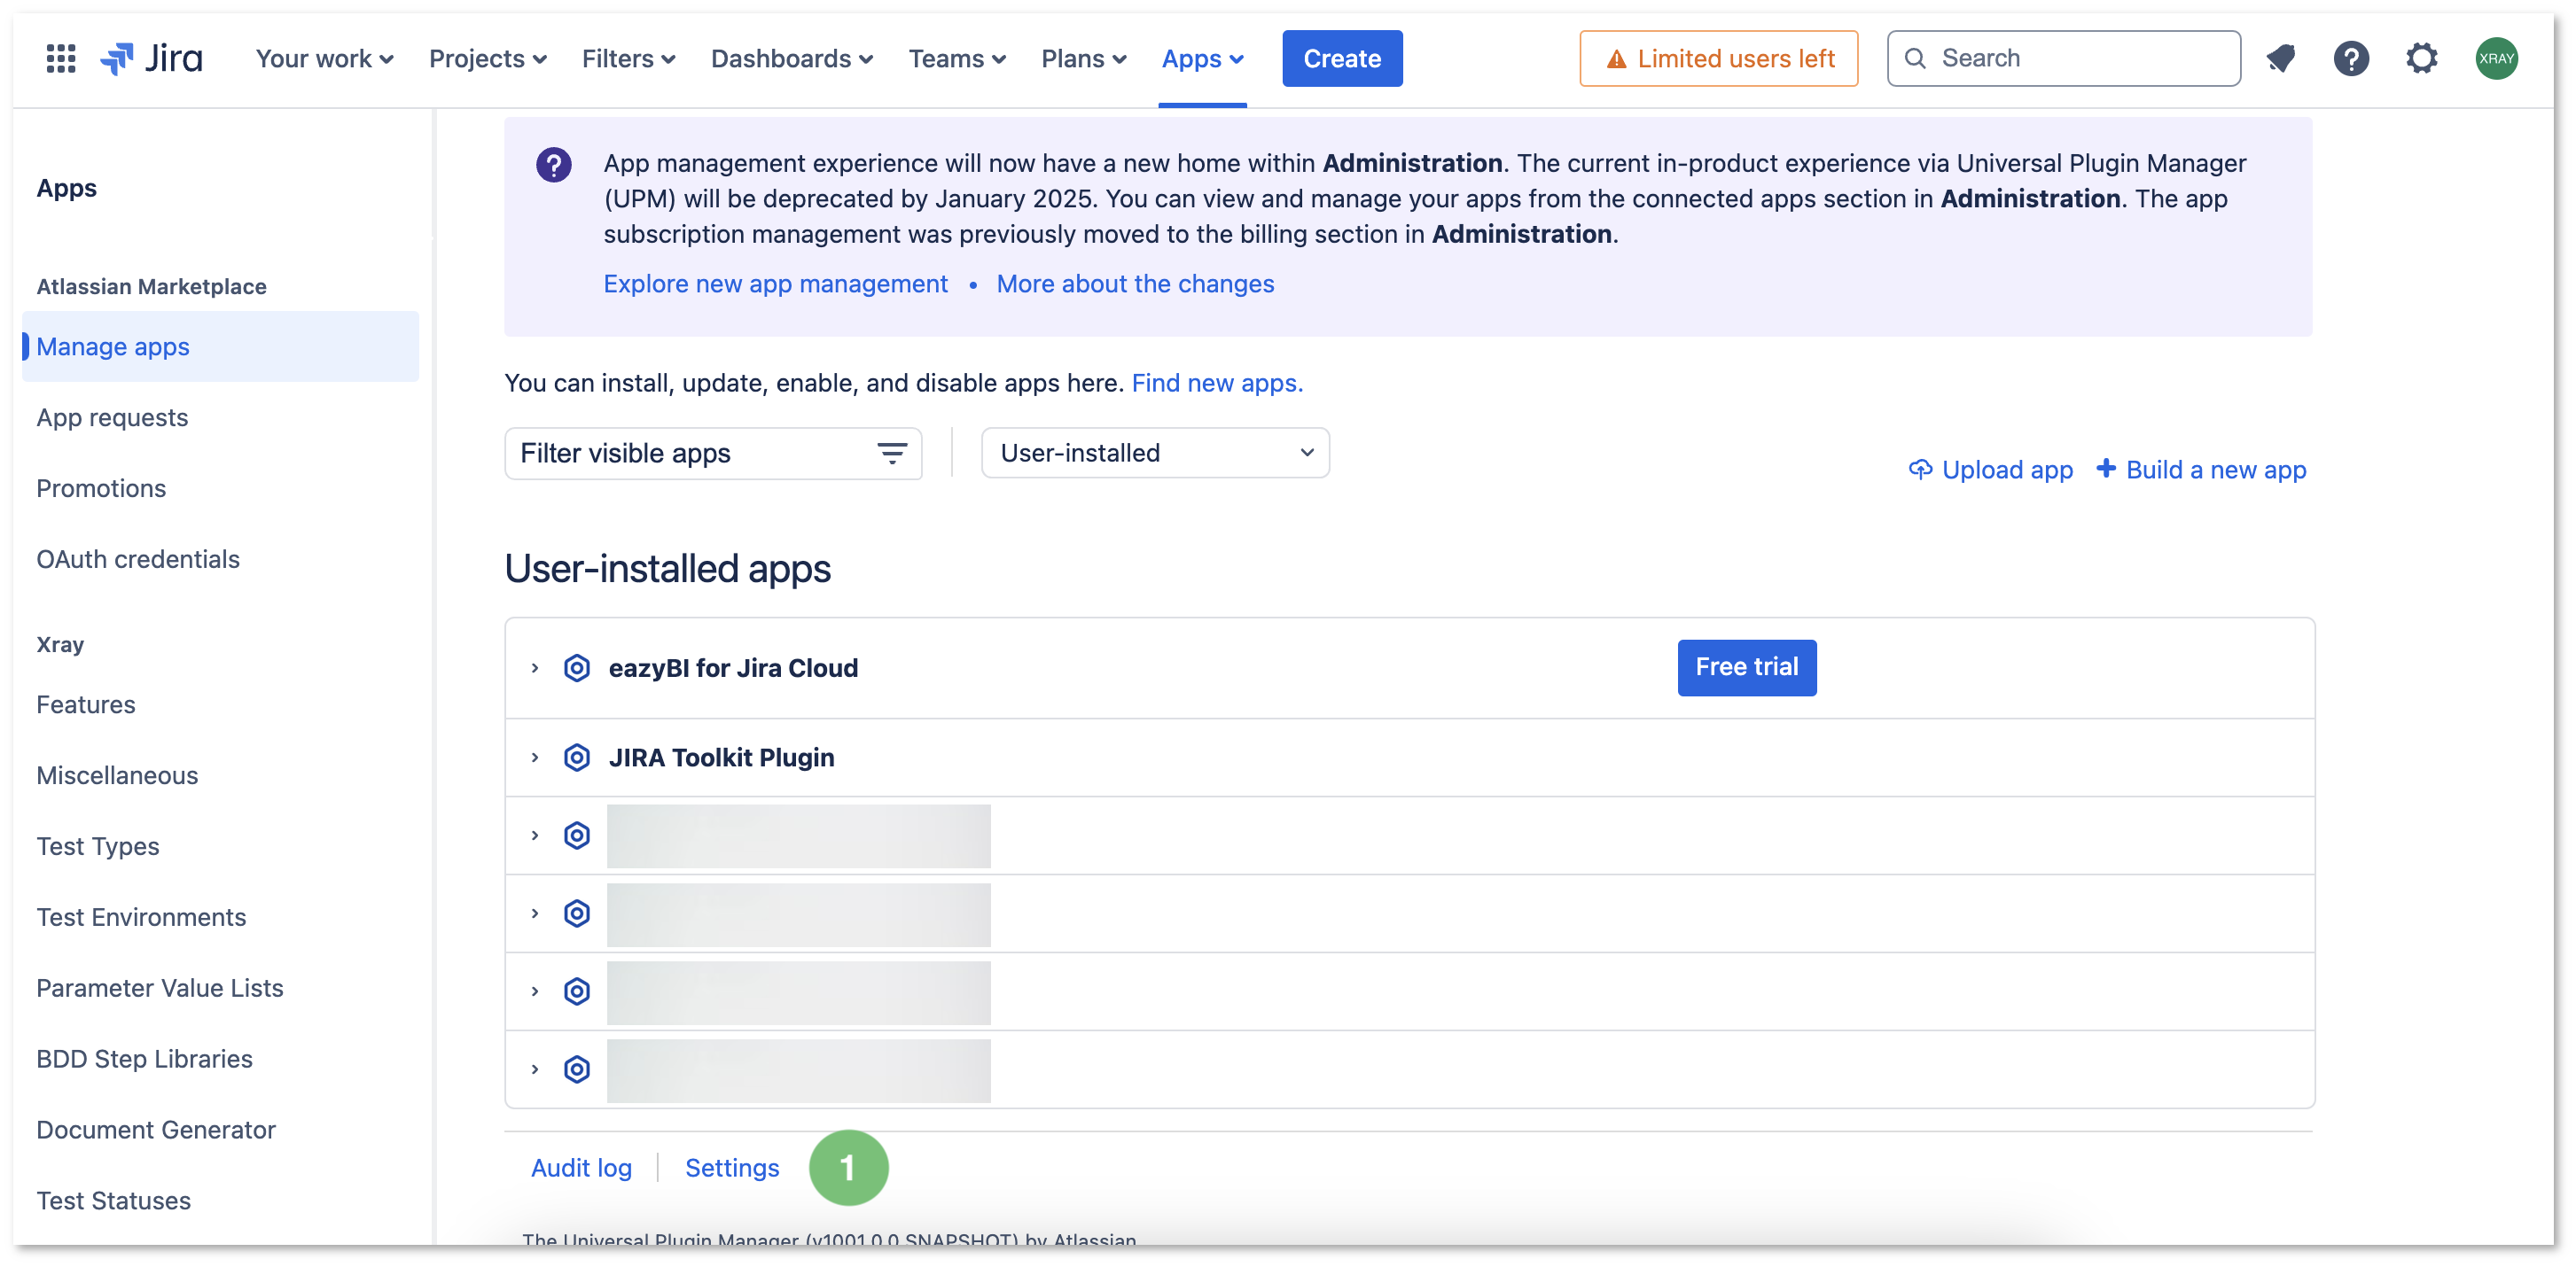Select Manage apps in the sidebar
This screenshot has height=1267, width=2576.
[220, 346]
